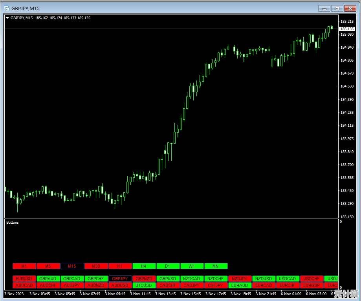The width and height of the screenshot is (361, 301).
Task: Switch to USDCAD symbol
Action: (288, 279)
